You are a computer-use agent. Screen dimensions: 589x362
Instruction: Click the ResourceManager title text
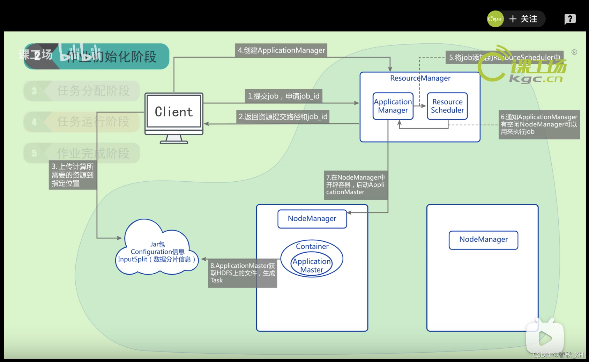pyautogui.click(x=420, y=78)
